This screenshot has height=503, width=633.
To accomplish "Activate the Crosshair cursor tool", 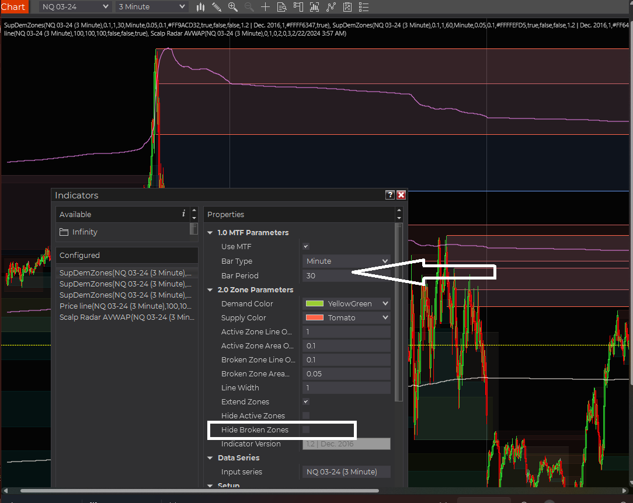I will (x=265, y=7).
